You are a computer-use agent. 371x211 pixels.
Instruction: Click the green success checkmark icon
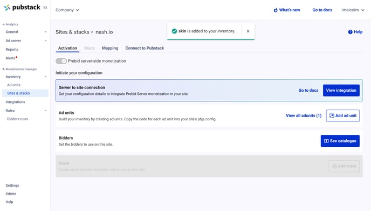[174, 31]
